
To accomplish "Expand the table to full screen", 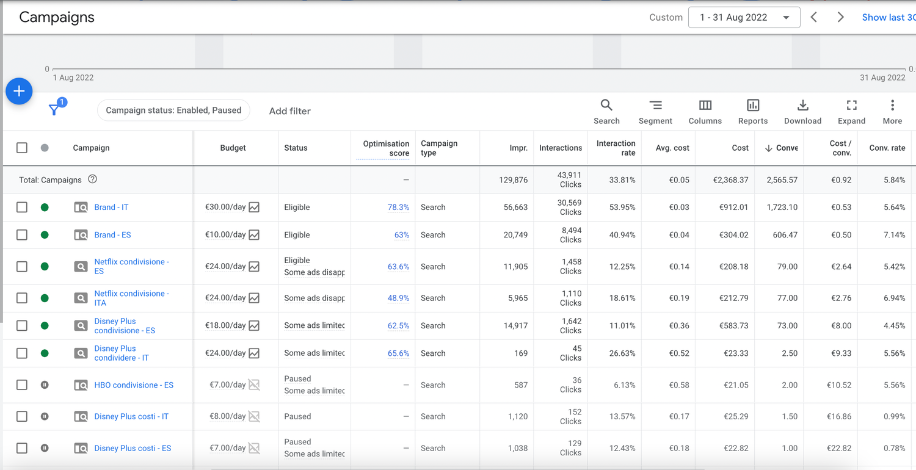I will point(851,112).
